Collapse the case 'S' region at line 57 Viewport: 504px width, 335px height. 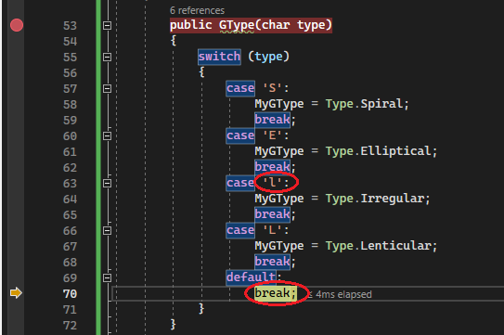click(107, 88)
